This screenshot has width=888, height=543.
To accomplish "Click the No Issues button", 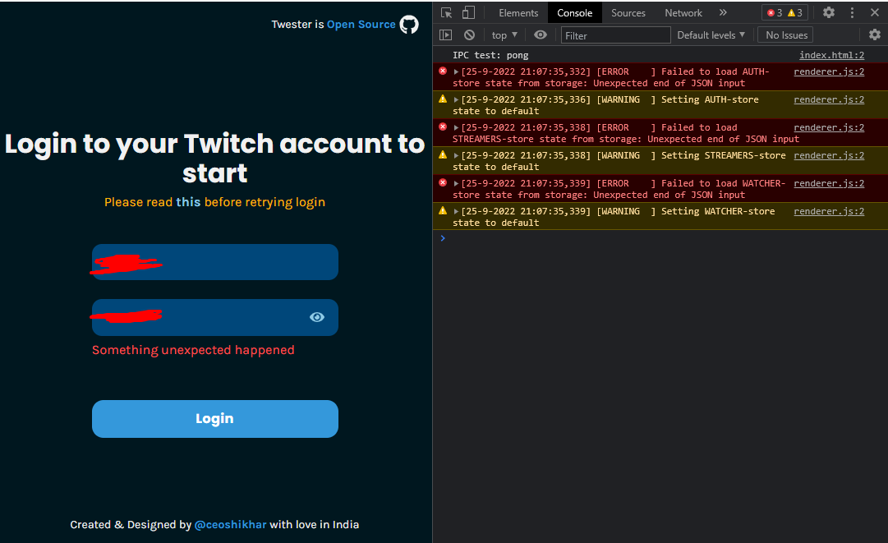I will click(786, 35).
